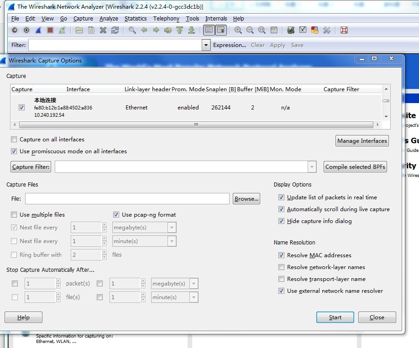
Task: Toggle Use promiscuous mode on all interfaces
Action: (14, 151)
